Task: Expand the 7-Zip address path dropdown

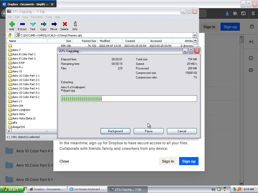Action: [x=195, y=35]
